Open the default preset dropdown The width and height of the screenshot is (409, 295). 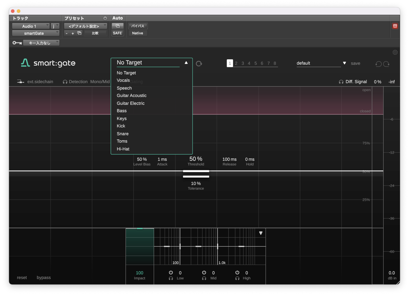pyautogui.click(x=344, y=63)
